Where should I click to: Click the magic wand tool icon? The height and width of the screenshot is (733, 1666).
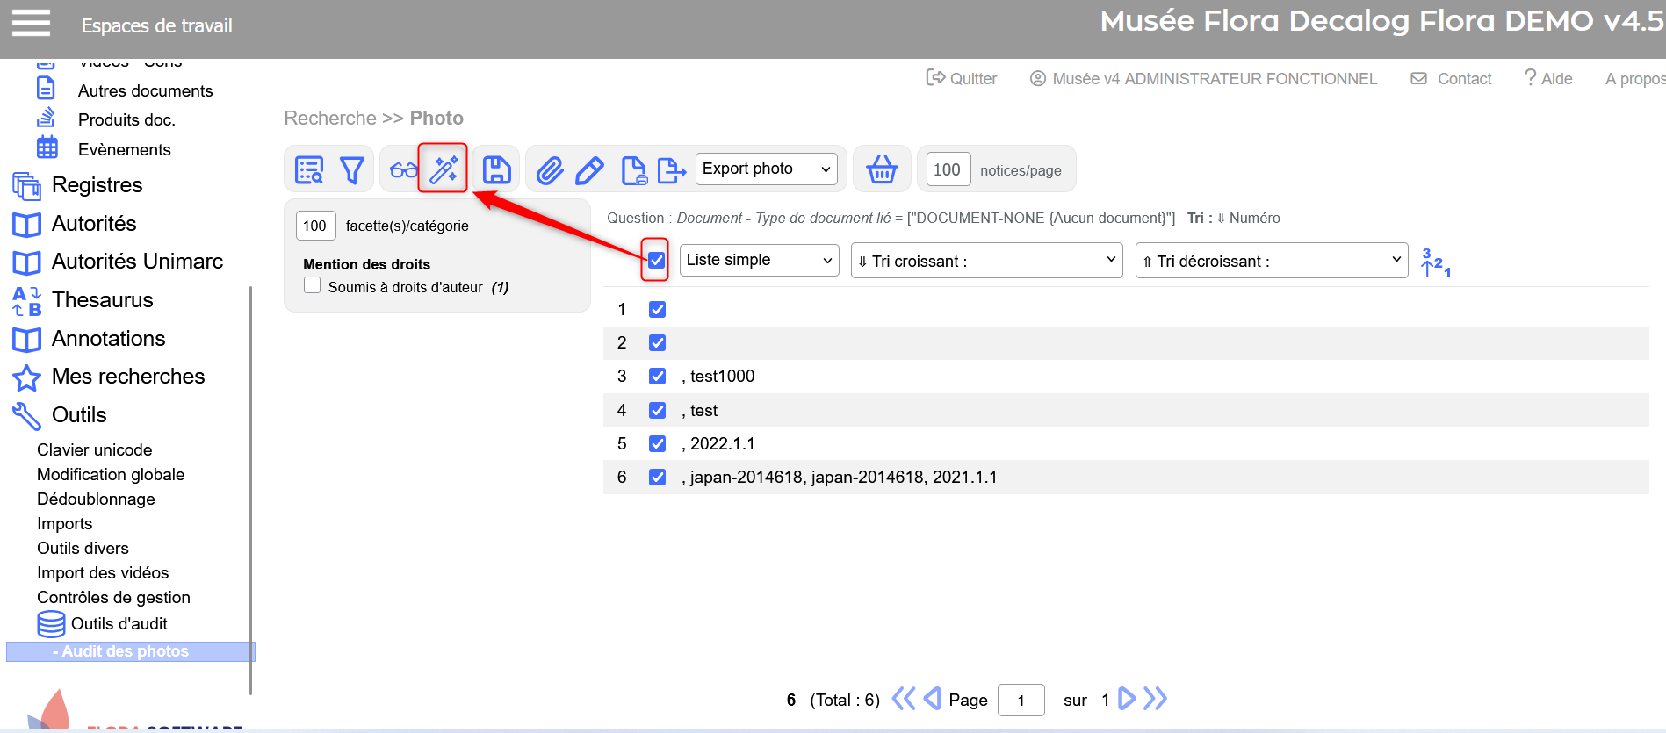[444, 169]
